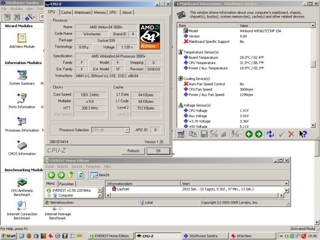The width and height of the screenshot is (320, 240).
Task: Switch to the About tab in CPU-Z
Action: click(x=127, y=12)
